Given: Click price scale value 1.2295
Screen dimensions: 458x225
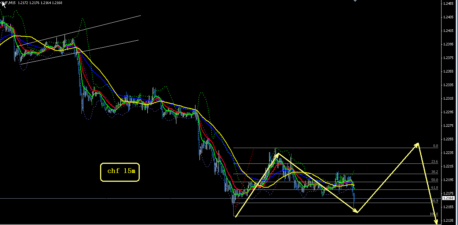Looking at the screenshot, I should pos(448,112).
